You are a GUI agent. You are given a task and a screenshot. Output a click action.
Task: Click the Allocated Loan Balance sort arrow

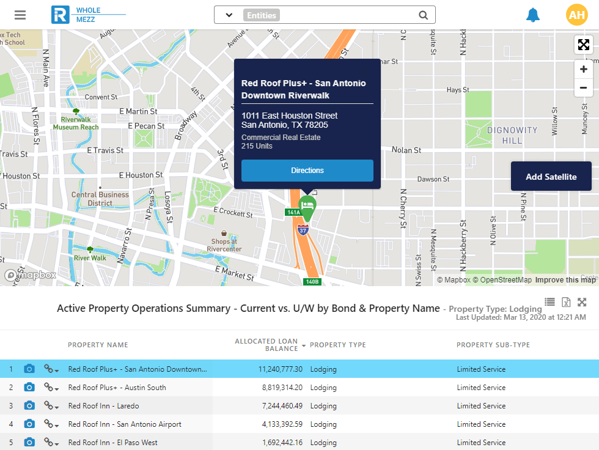tap(304, 345)
